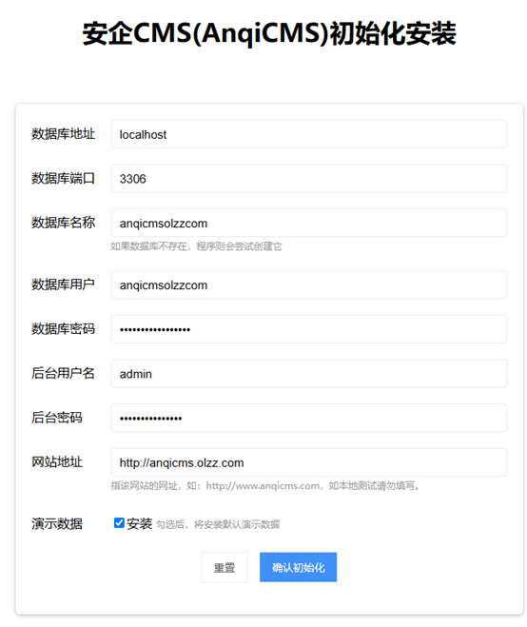Focus the 数据库用户 input field
The image size is (527, 627).
[308, 284]
